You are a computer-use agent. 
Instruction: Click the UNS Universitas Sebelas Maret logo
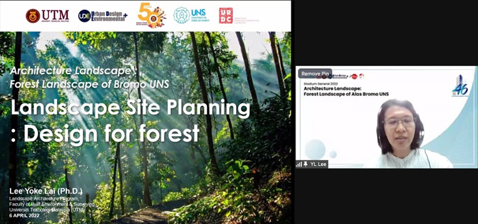coord(191,16)
